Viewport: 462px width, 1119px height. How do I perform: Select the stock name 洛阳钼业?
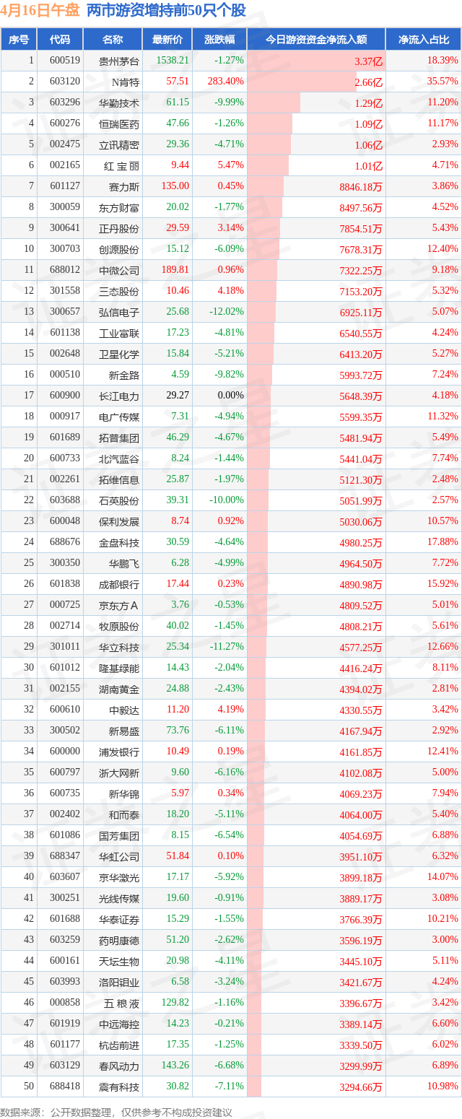point(119,982)
